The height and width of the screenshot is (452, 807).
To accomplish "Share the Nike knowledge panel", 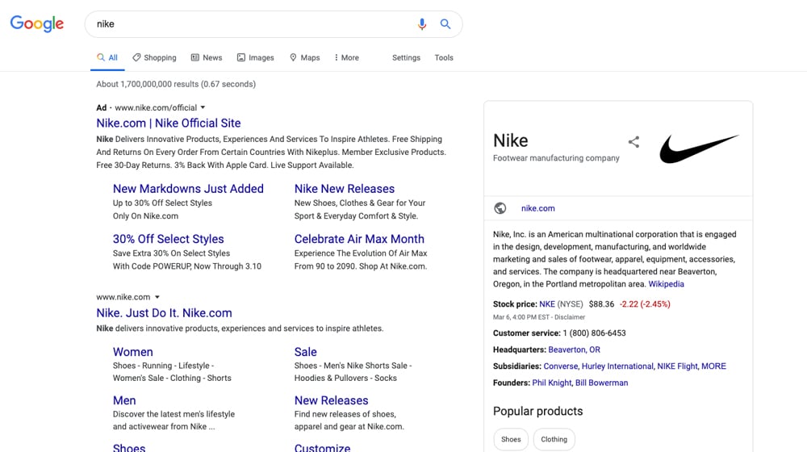I will [633, 142].
